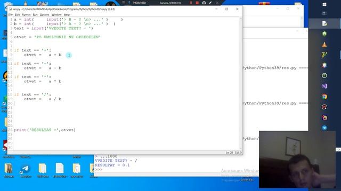The height and width of the screenshot is (191, 341).
Task: Click 'RESULTAT = 0.1' output in shell
Action: 112,165
